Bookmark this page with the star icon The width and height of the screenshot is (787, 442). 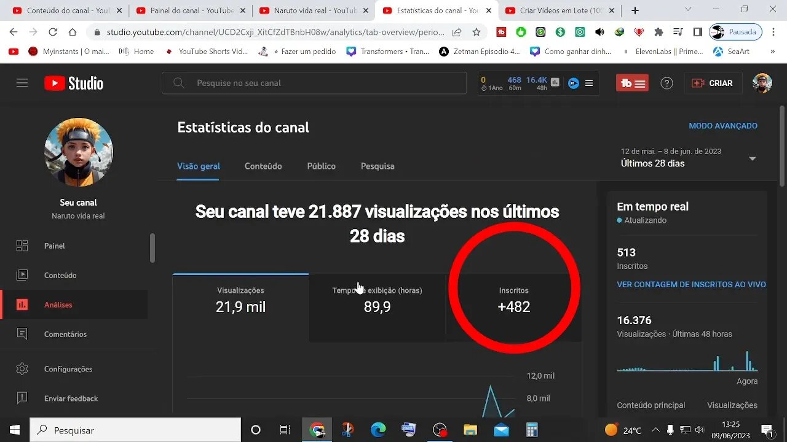pos(476,33)
